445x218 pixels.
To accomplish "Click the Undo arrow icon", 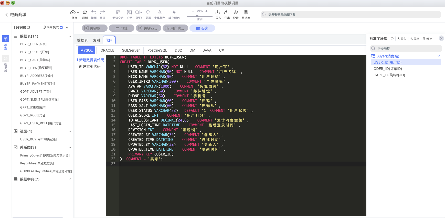I will click(x=94, y=12).
